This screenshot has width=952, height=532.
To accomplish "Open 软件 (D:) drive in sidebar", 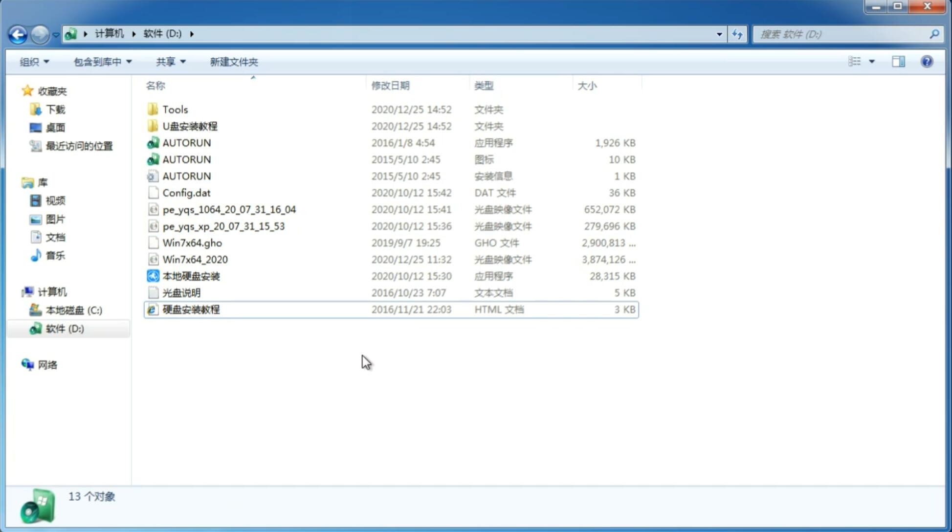I will [x=66, y=329].
